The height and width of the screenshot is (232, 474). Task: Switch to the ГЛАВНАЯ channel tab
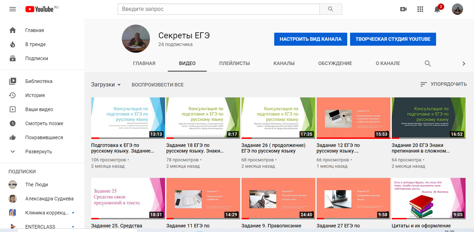coord(144,64)
